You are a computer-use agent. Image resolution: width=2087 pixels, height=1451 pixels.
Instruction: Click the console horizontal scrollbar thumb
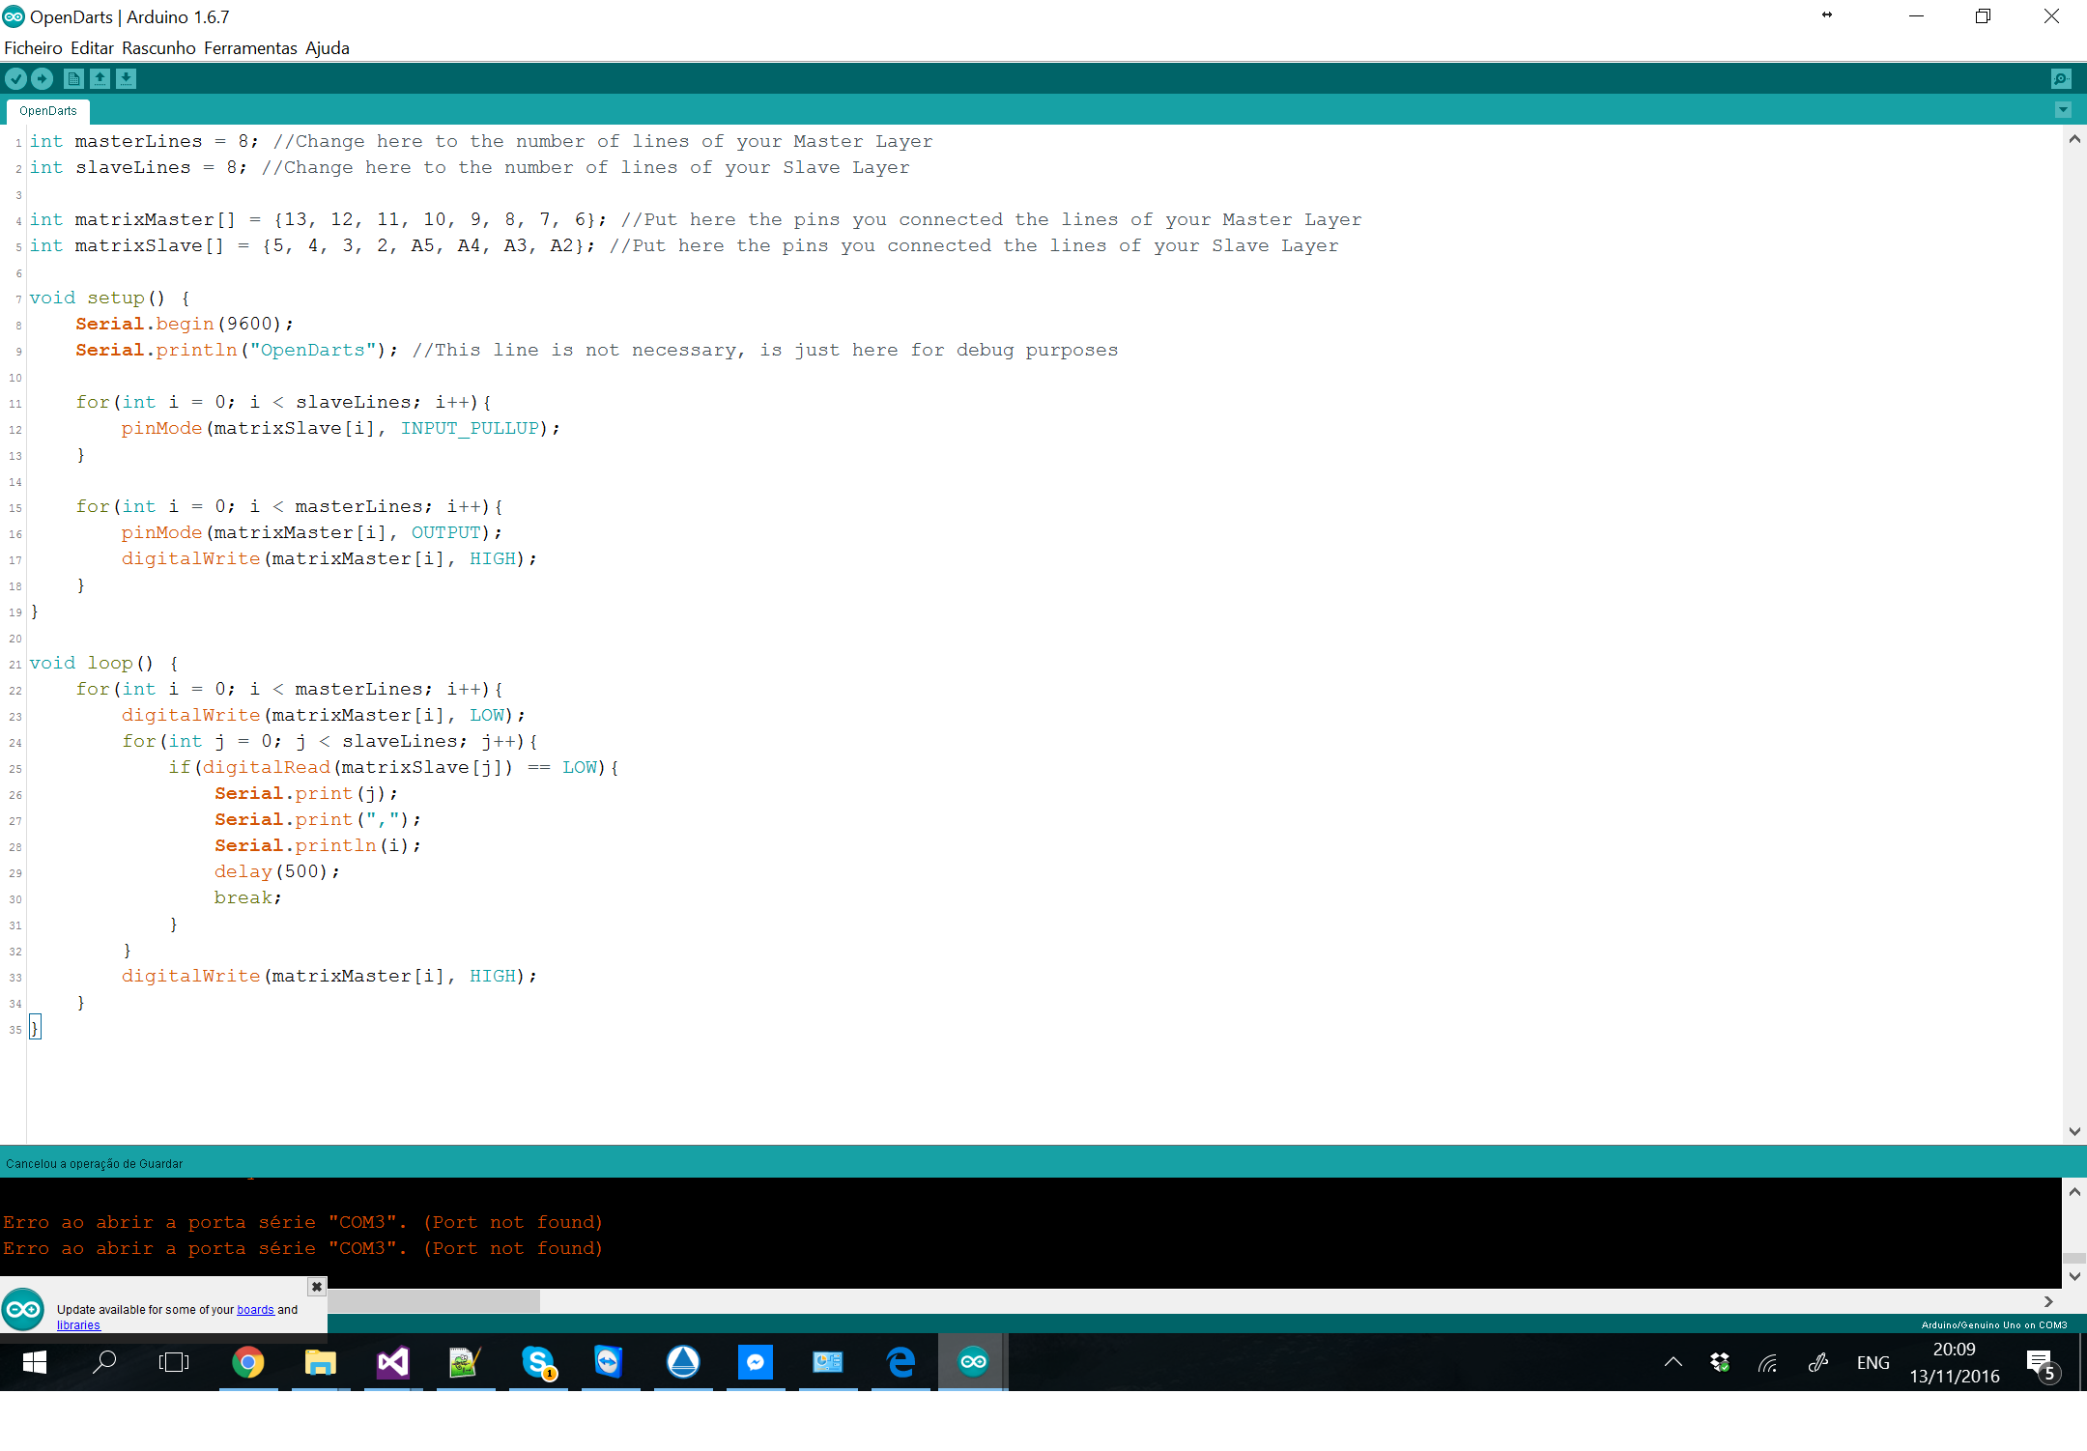pos(434,1301)
